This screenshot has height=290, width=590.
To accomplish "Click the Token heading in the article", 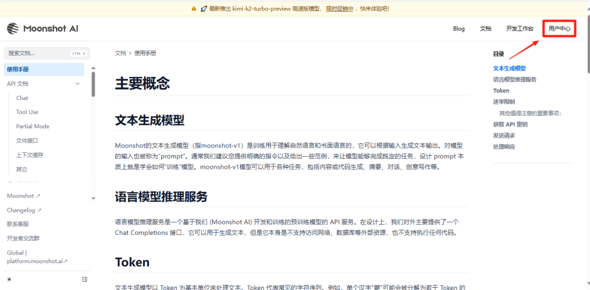I will [x=132, y=262].
